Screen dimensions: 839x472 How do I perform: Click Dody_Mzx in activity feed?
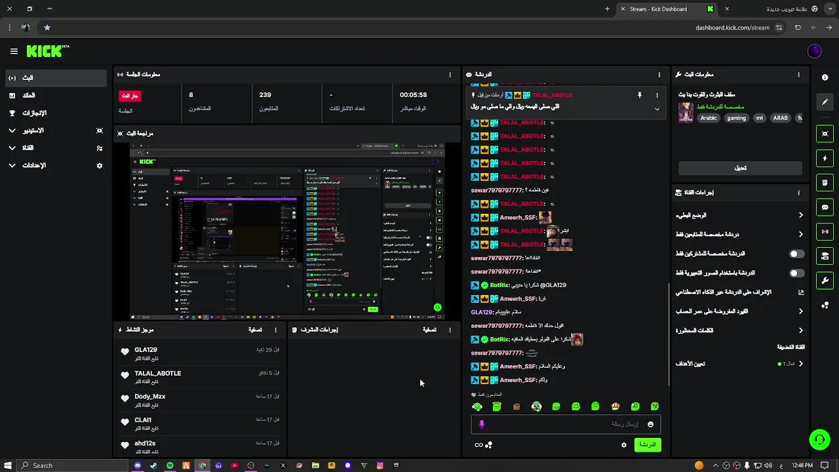tap(150, 397)
